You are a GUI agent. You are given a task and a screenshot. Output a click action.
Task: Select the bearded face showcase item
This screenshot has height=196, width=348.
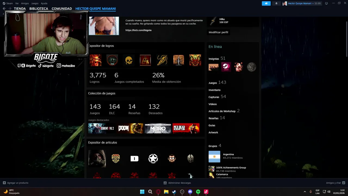pos(172,158)
